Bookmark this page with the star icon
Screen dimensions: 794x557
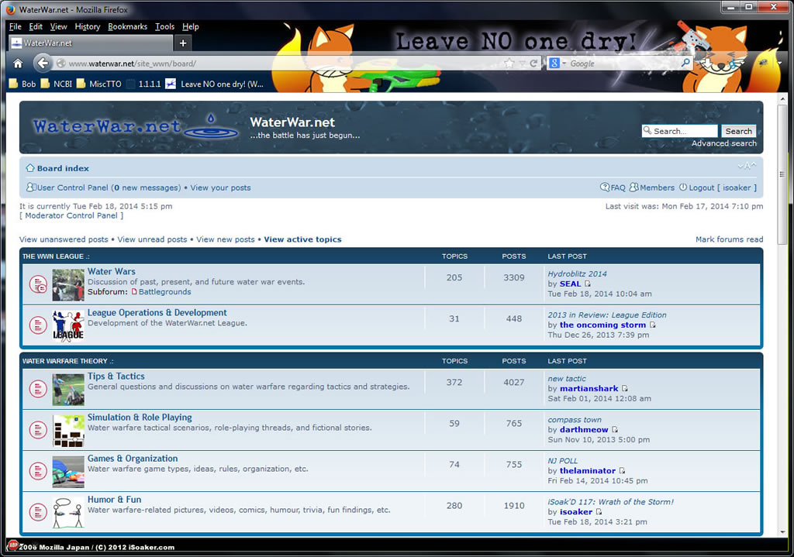click(x=509, y=64)
